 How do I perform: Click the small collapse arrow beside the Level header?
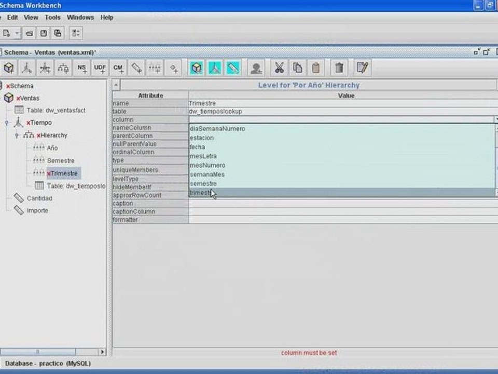[116, 85]
